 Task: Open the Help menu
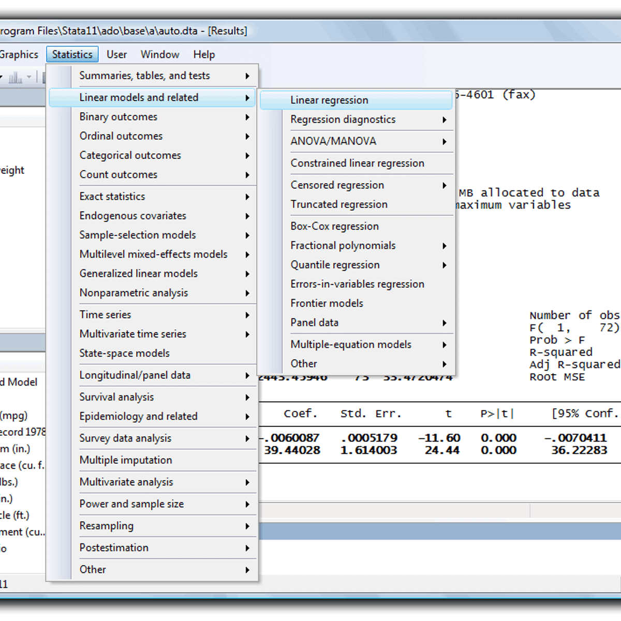coord(203,54)
